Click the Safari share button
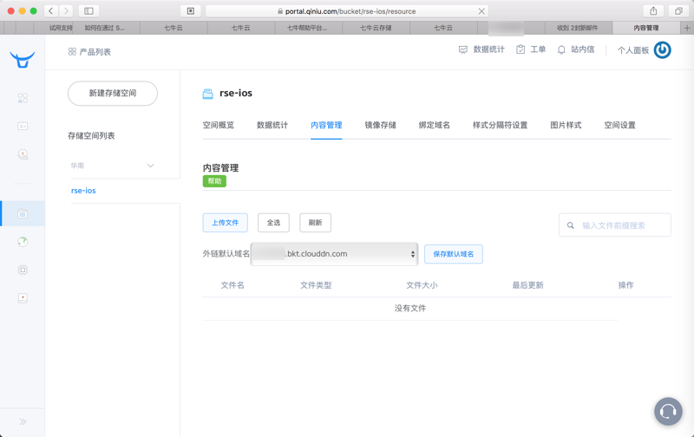The image size is (694, 437). pos(653,11)
